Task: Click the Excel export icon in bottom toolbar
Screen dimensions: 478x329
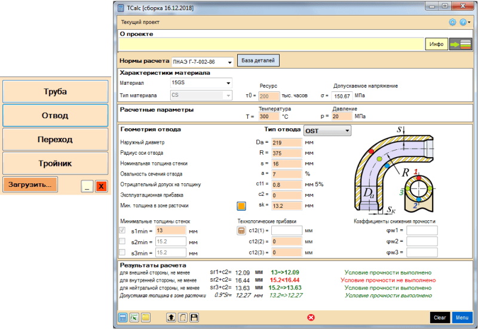Action: (134, 317)
